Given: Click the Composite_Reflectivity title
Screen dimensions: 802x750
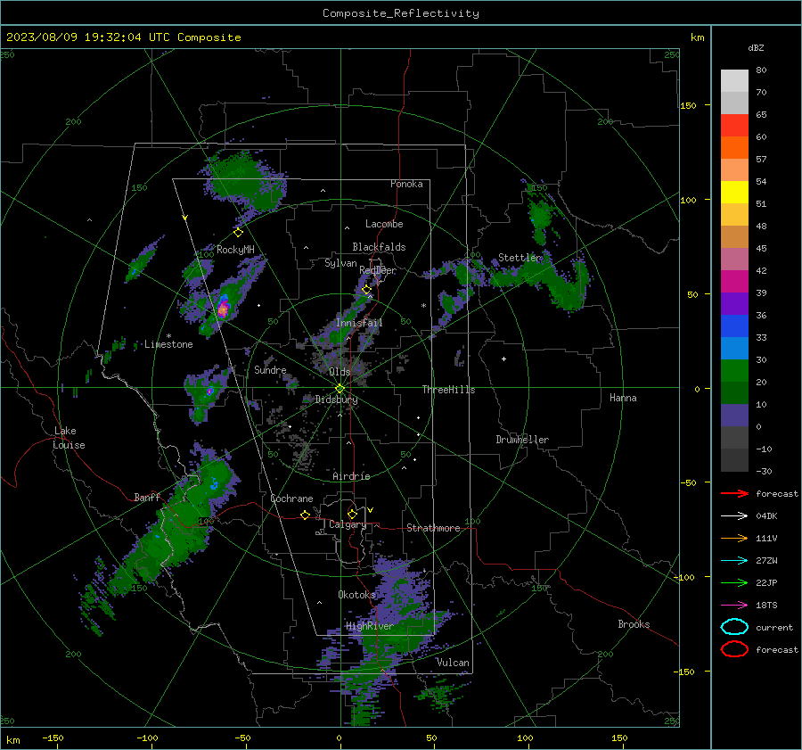Looking at the screenshot, I should [400, 13].
